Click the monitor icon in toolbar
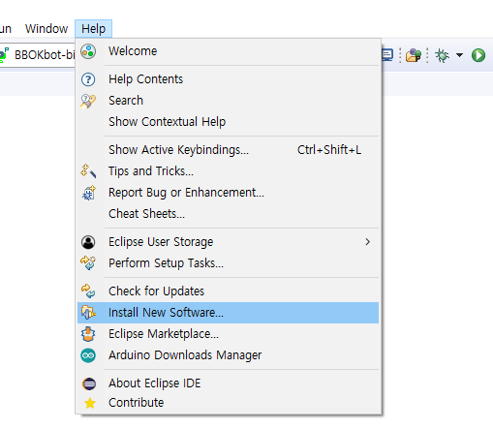This screenshot has height=429, width=493. point(387,55)
